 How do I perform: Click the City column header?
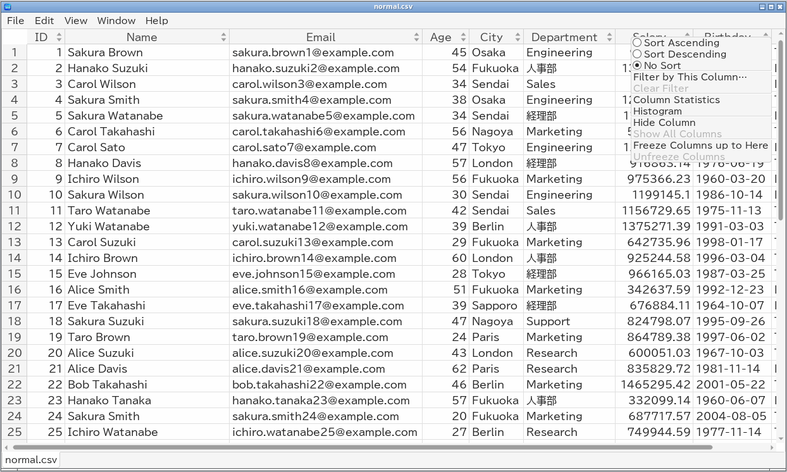[x=496, y=37]
